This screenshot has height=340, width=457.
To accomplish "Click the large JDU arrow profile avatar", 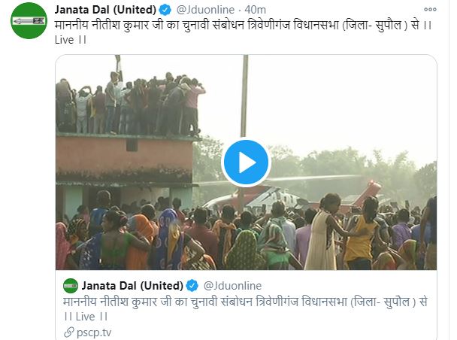I will point(29,21).
